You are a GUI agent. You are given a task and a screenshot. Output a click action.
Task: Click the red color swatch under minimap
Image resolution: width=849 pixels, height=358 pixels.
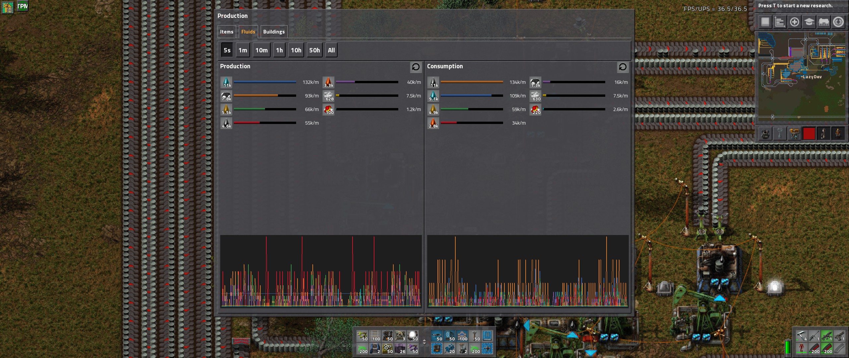click(809, 134)
